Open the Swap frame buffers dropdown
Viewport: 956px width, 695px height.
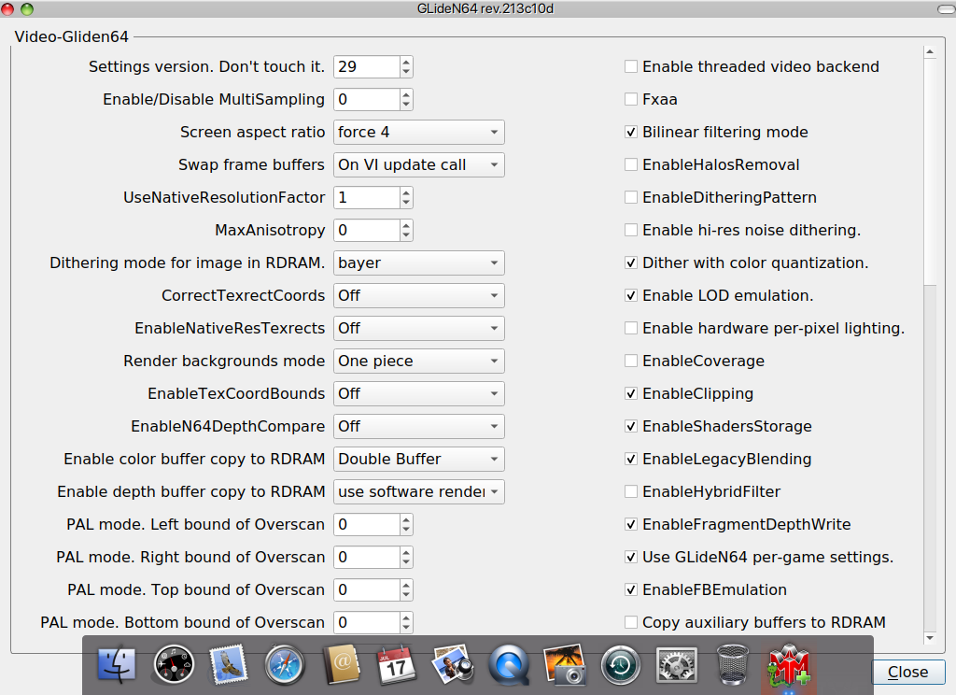[x=419, y=164]
